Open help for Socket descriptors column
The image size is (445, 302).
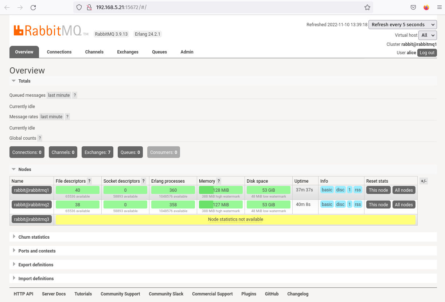[144, 181]
